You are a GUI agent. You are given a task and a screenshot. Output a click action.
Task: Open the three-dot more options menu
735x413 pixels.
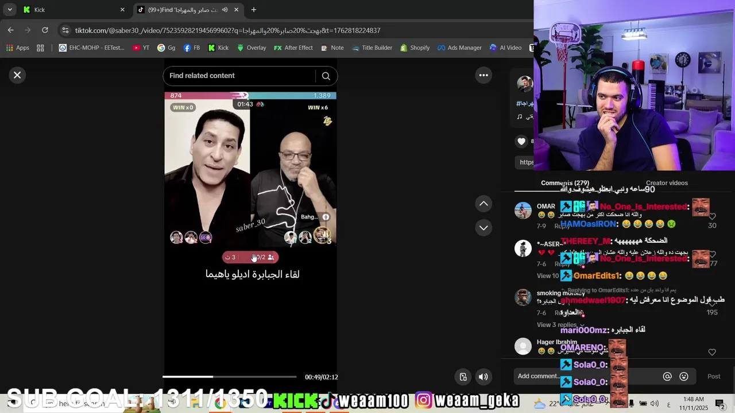(x=483, y=75)
